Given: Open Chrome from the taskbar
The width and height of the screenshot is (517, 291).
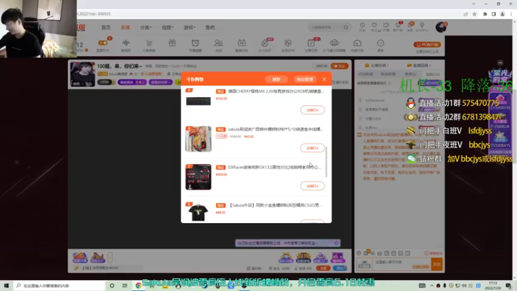Looking at the screenshot, I should [x=138, y=286].
